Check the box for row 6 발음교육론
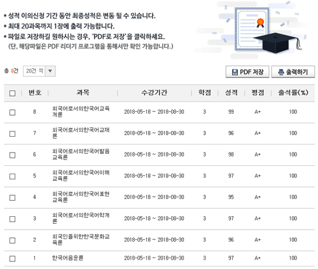The image size is (318, 269). coord(13,155)
